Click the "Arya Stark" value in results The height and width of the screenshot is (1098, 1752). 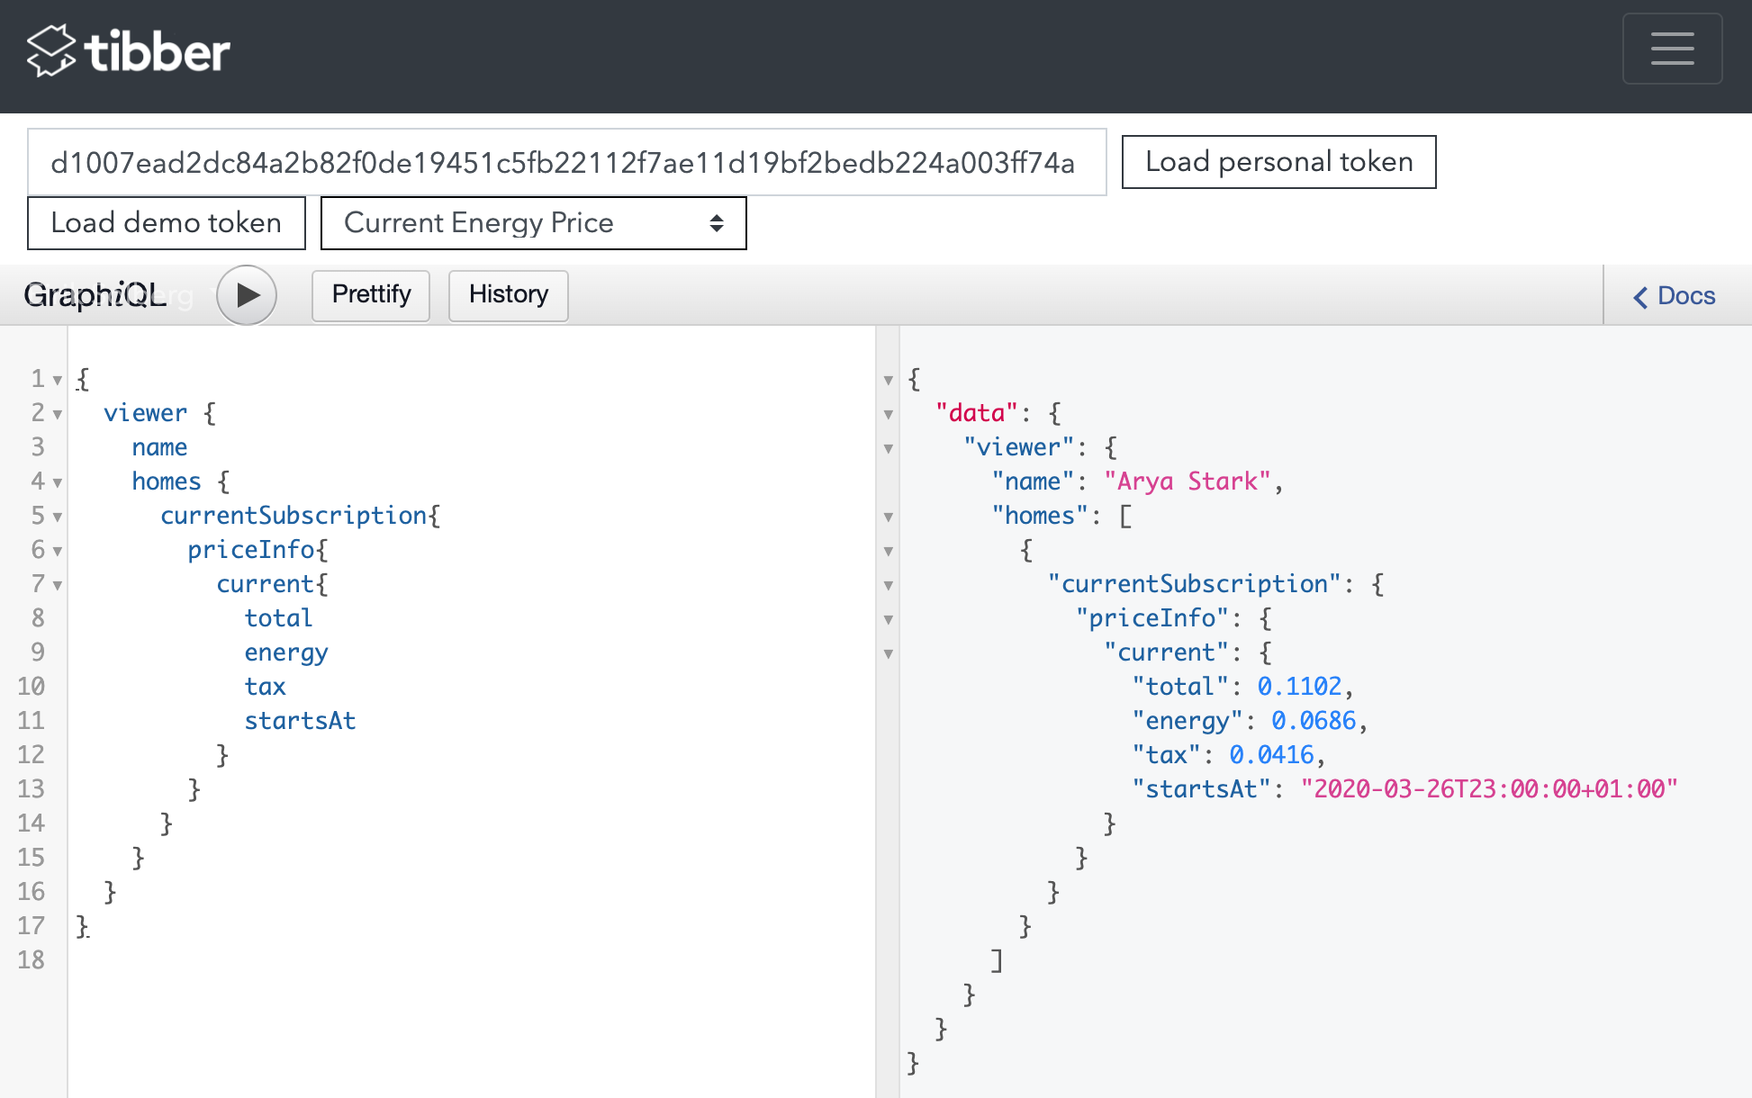pyautogui.click(x=1187, y=481)
